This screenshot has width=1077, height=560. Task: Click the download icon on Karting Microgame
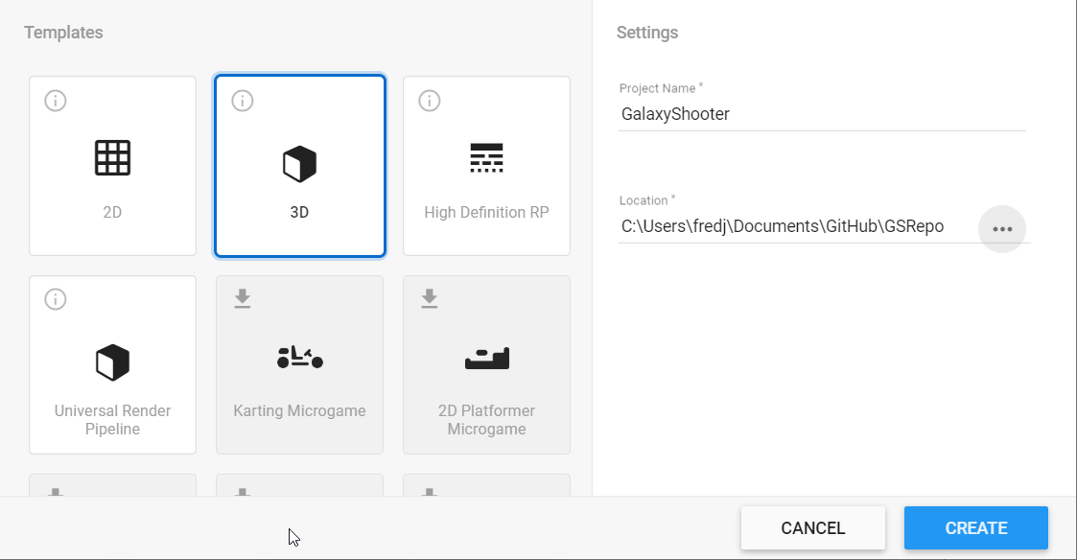(x=242, y=298)
